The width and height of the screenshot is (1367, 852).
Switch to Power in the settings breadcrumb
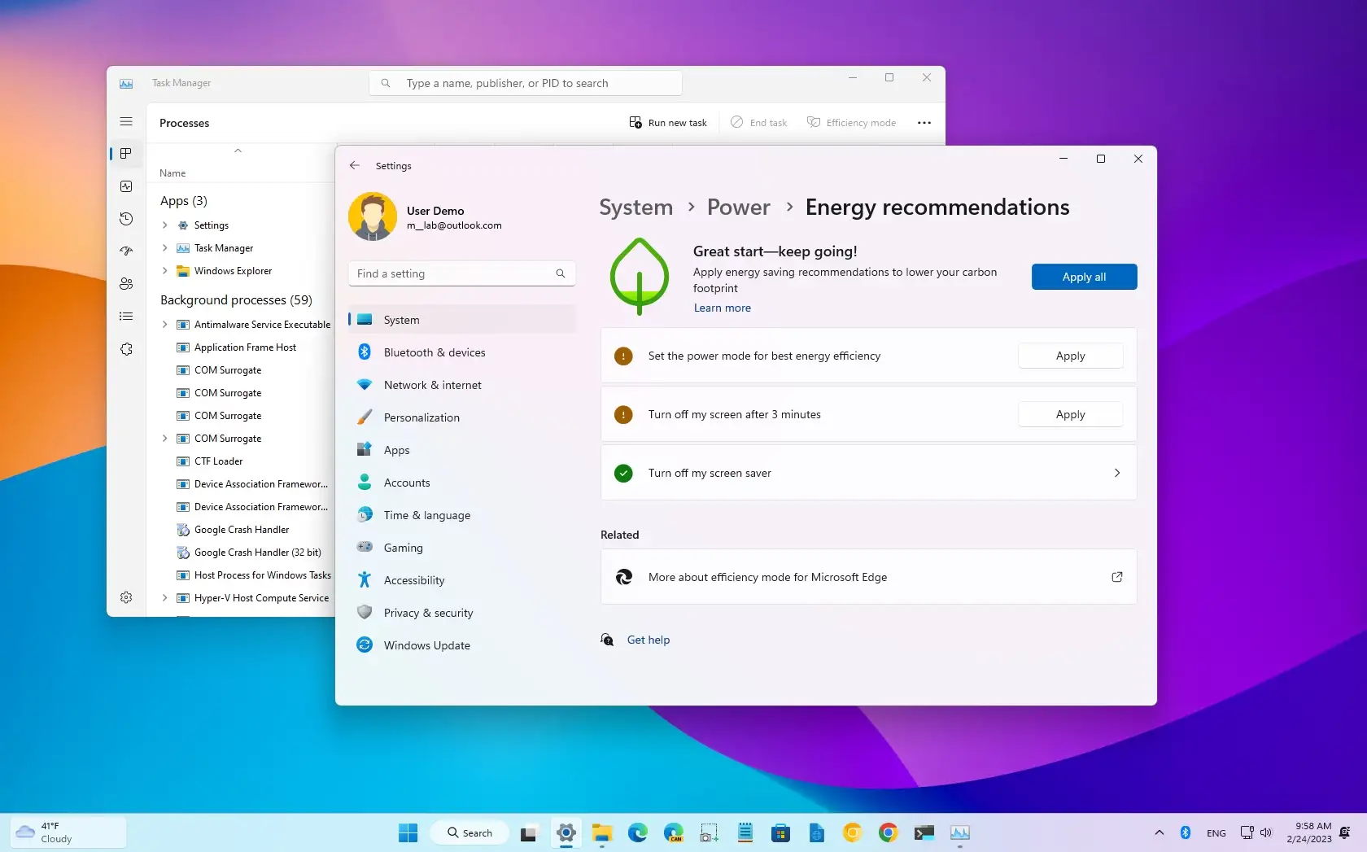(737, 207)
